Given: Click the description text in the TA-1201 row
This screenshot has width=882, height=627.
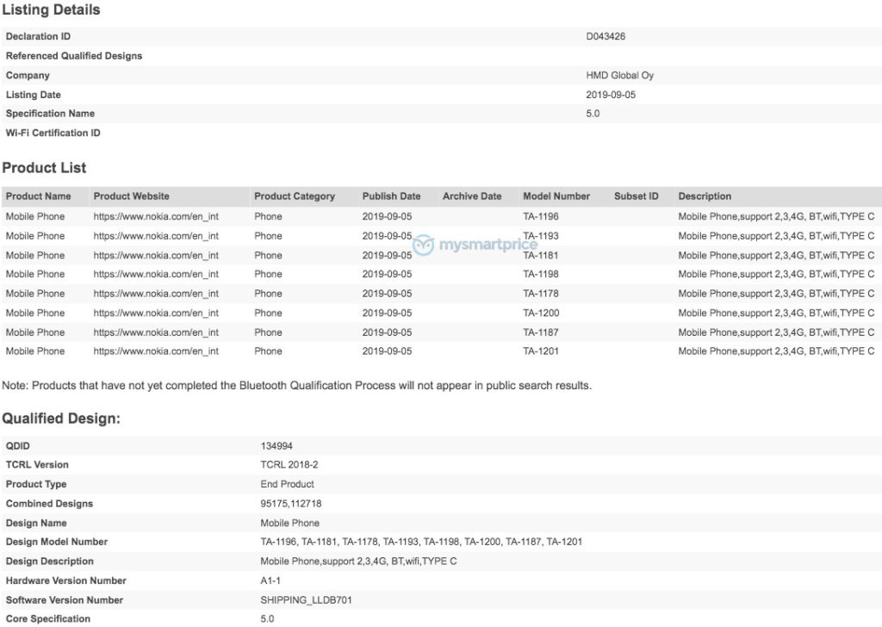Looking at the screenshot, I should tap(776, 351).
